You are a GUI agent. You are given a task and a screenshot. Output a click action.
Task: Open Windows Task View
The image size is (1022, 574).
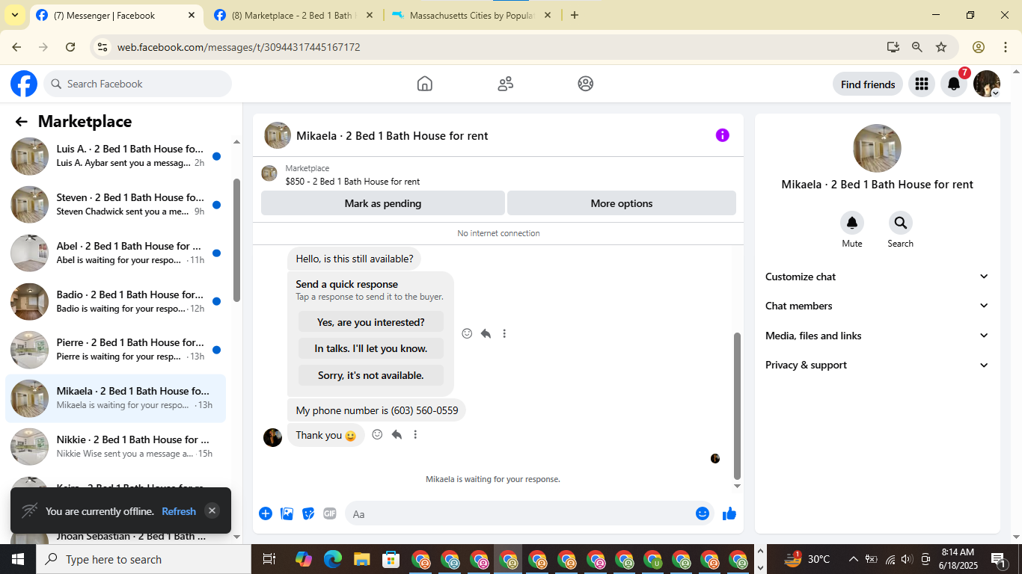pos(269,559)
